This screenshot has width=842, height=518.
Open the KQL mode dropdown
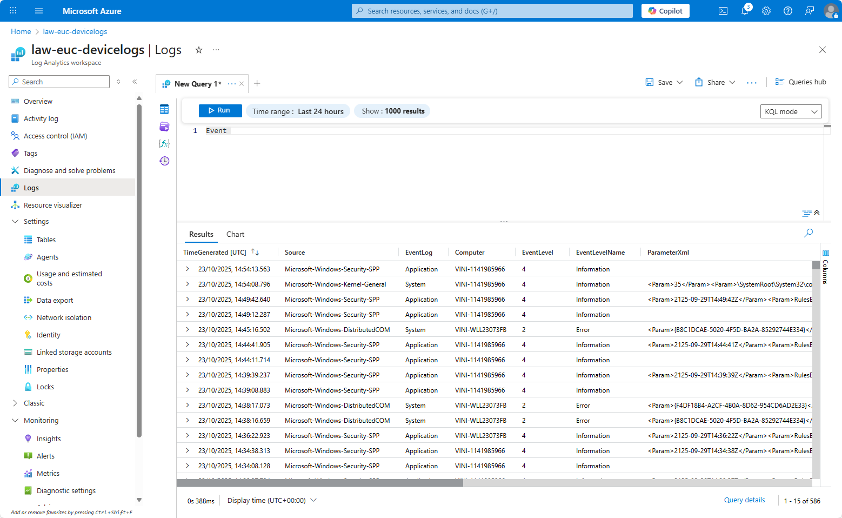pos(791,111)
